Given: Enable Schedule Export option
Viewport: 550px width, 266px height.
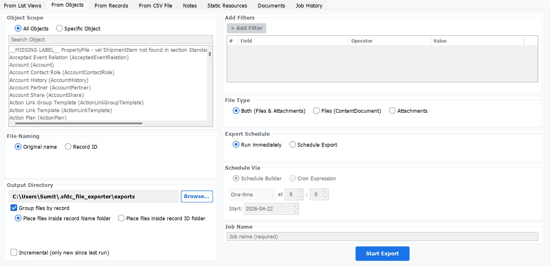Looking at the screenshot, I should 293,144.
